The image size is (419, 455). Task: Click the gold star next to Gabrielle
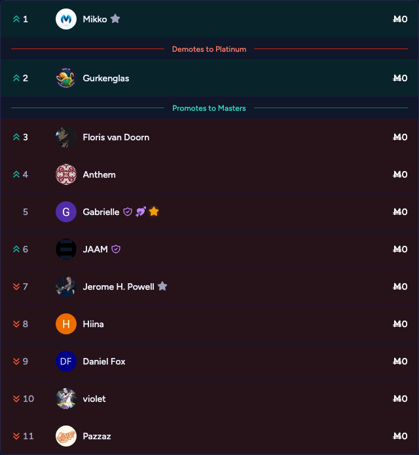click(154, 212)
